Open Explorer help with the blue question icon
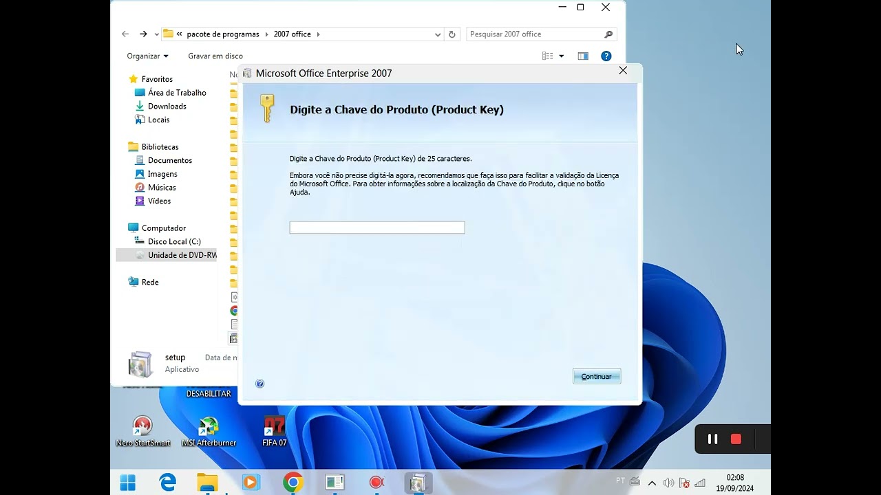 [x=606, y=56]
